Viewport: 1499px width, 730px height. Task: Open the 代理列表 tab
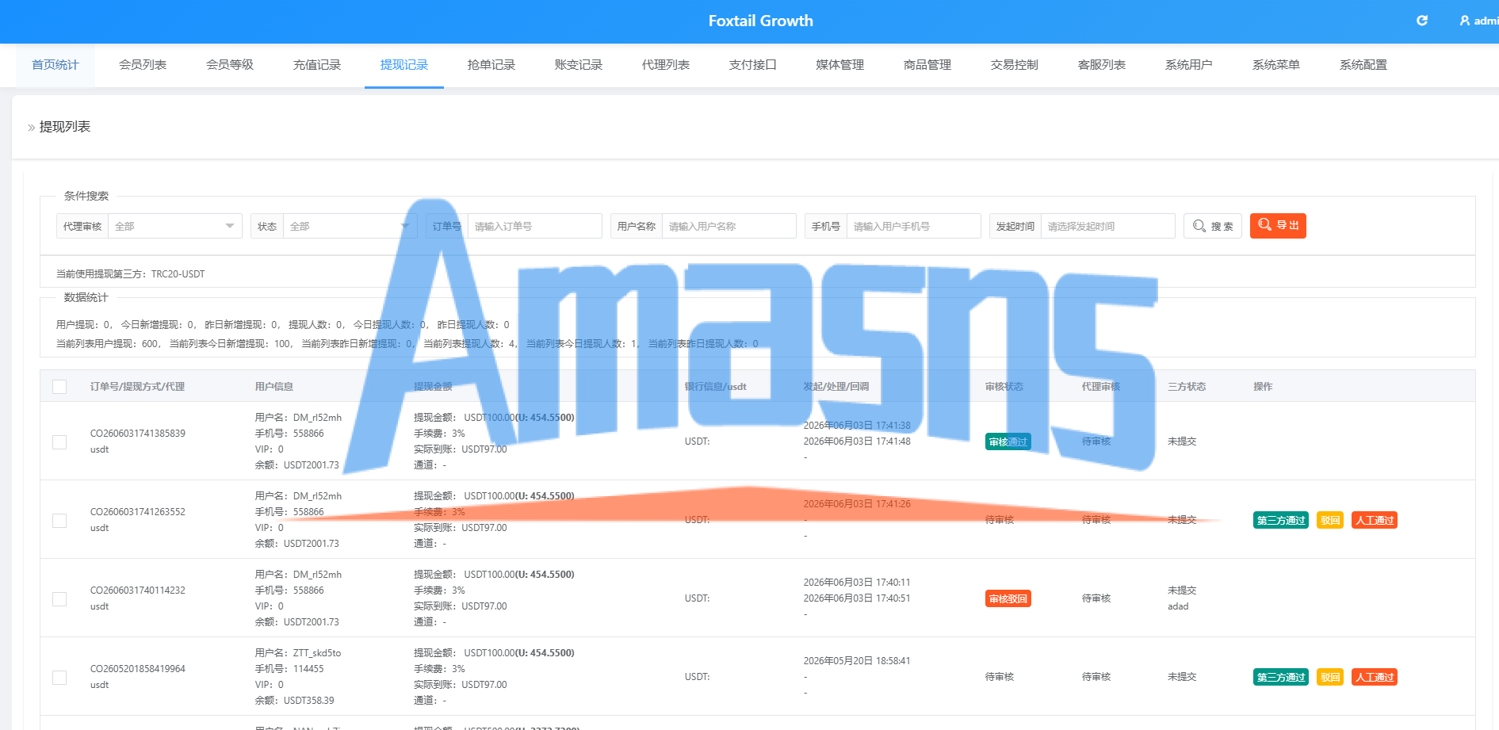pos(666,65)
